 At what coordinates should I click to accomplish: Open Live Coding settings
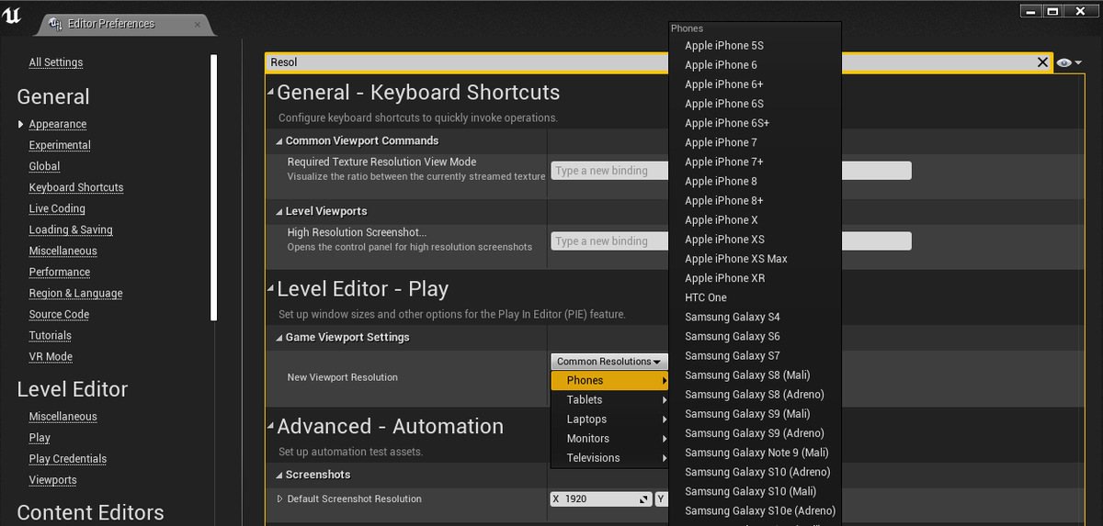[x=57, y=208]
